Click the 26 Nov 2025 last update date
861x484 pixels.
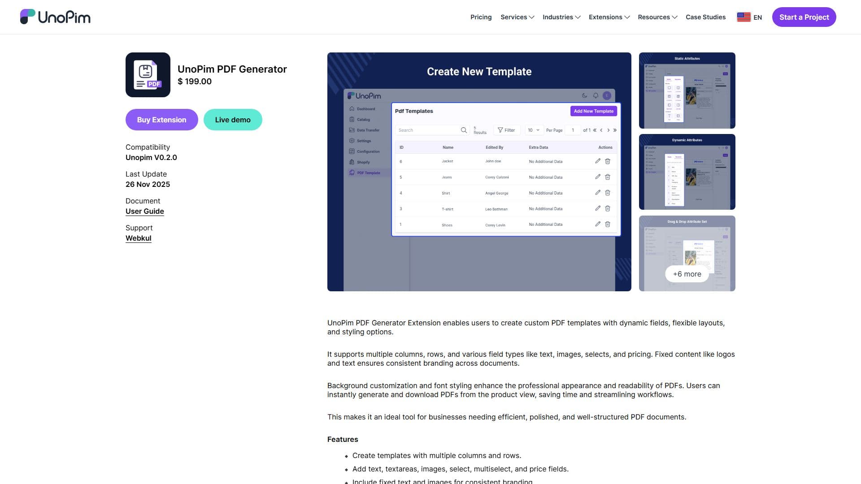point(148,184)
